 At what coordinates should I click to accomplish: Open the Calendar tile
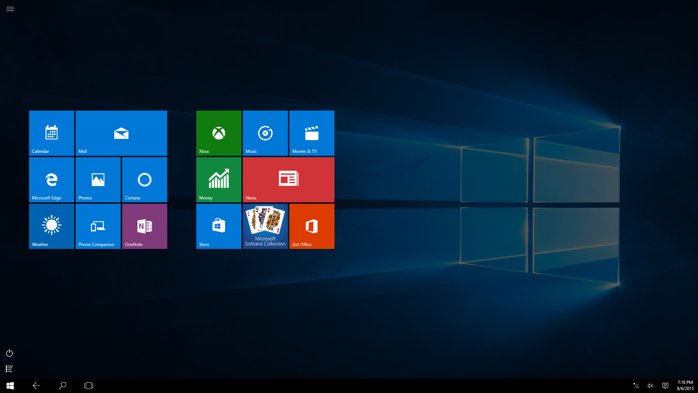[52, 133]
